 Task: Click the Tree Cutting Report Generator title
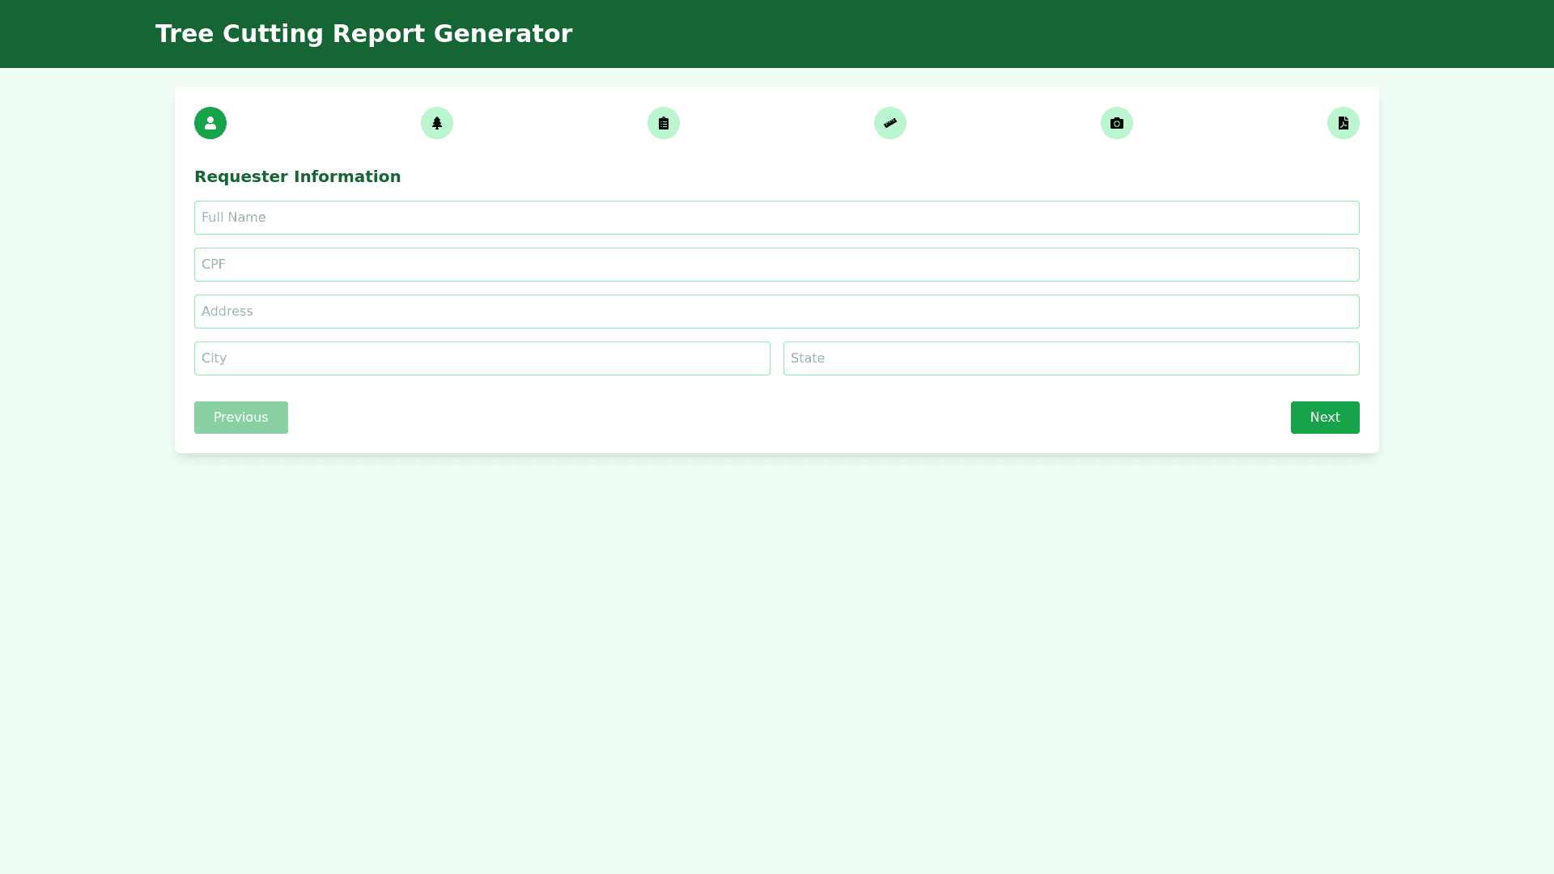[x=363, y=34]
